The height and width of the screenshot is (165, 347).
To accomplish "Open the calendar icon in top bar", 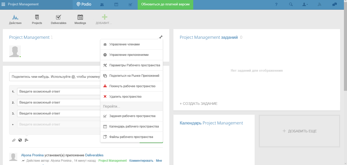I will pyautogui.click(x=116, y=5).
